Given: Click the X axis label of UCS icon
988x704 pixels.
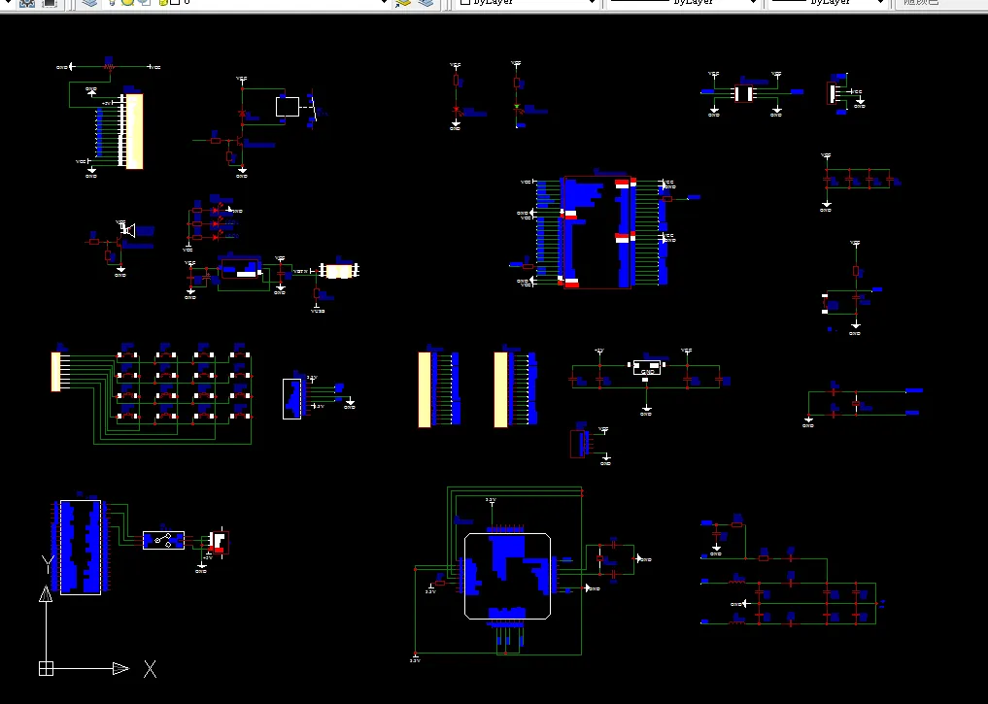Looking at the screenshot, I should tap(150, 669).
